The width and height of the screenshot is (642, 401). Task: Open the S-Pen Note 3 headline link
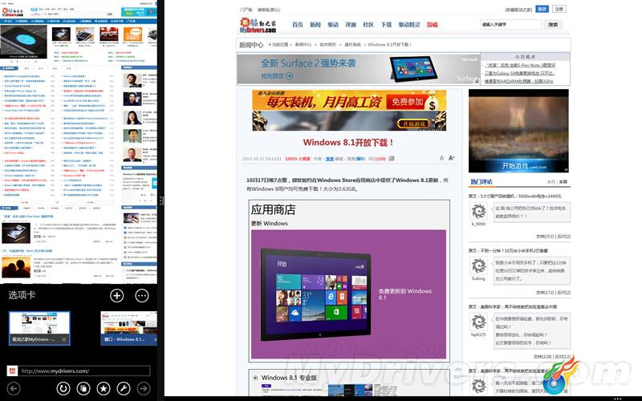(520, 65)
